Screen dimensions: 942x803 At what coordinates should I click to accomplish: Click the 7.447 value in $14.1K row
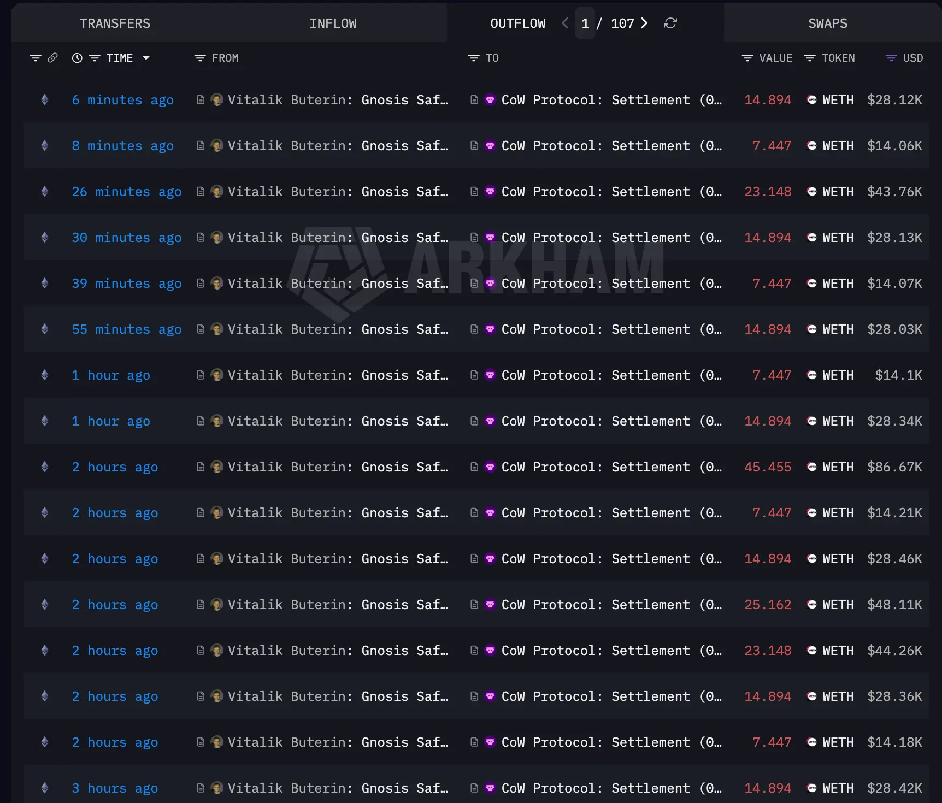[772, 375]
